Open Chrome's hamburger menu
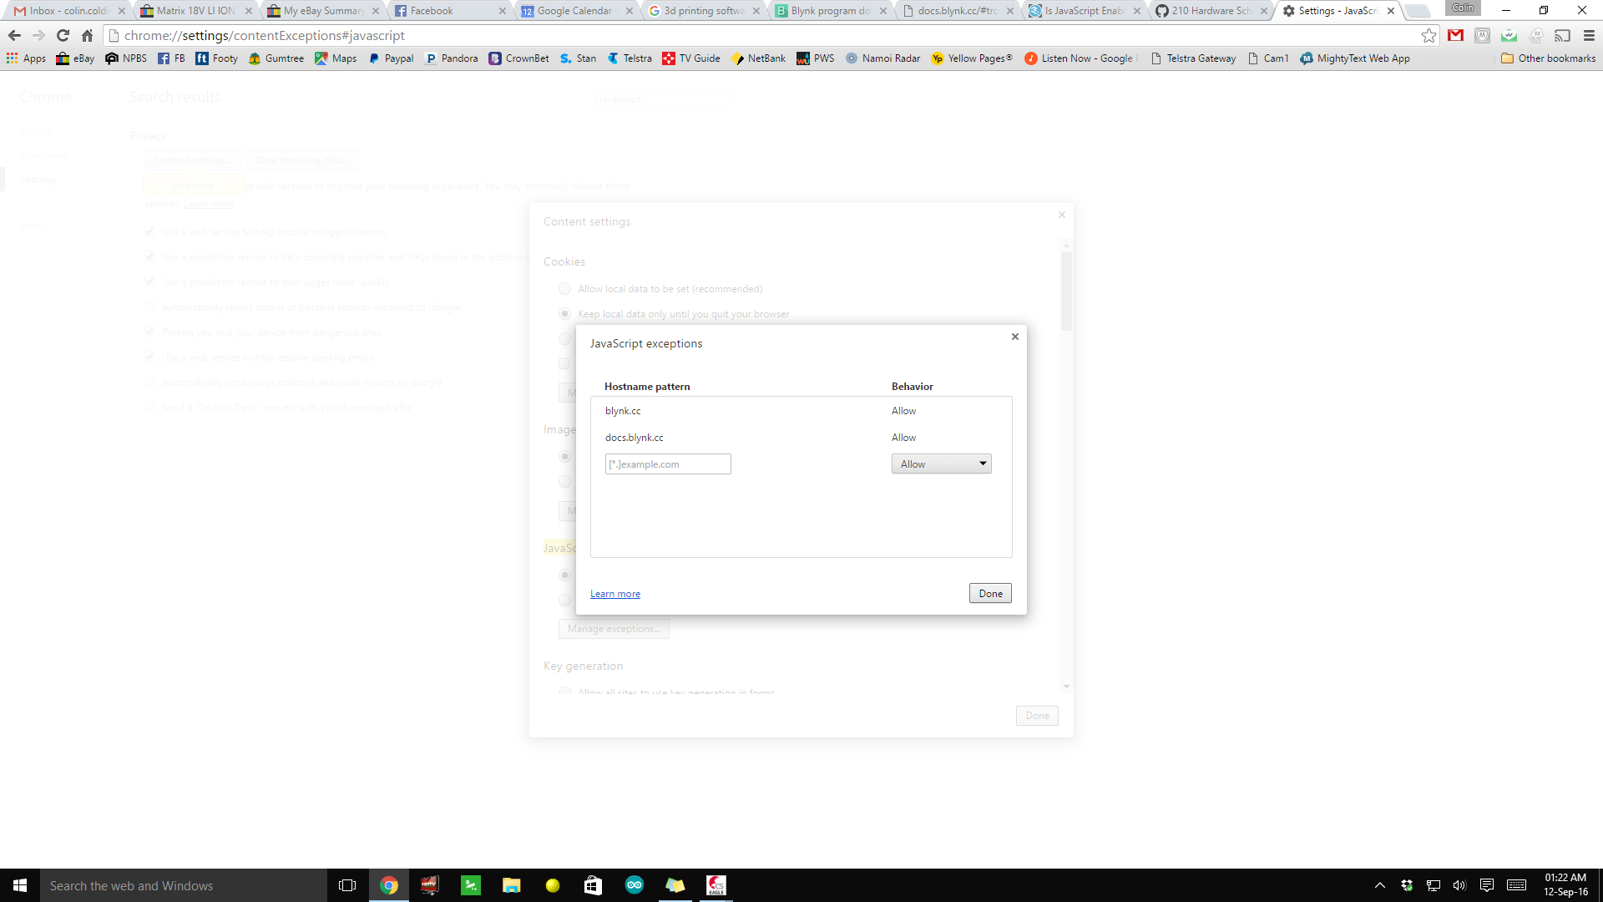 1589,36
